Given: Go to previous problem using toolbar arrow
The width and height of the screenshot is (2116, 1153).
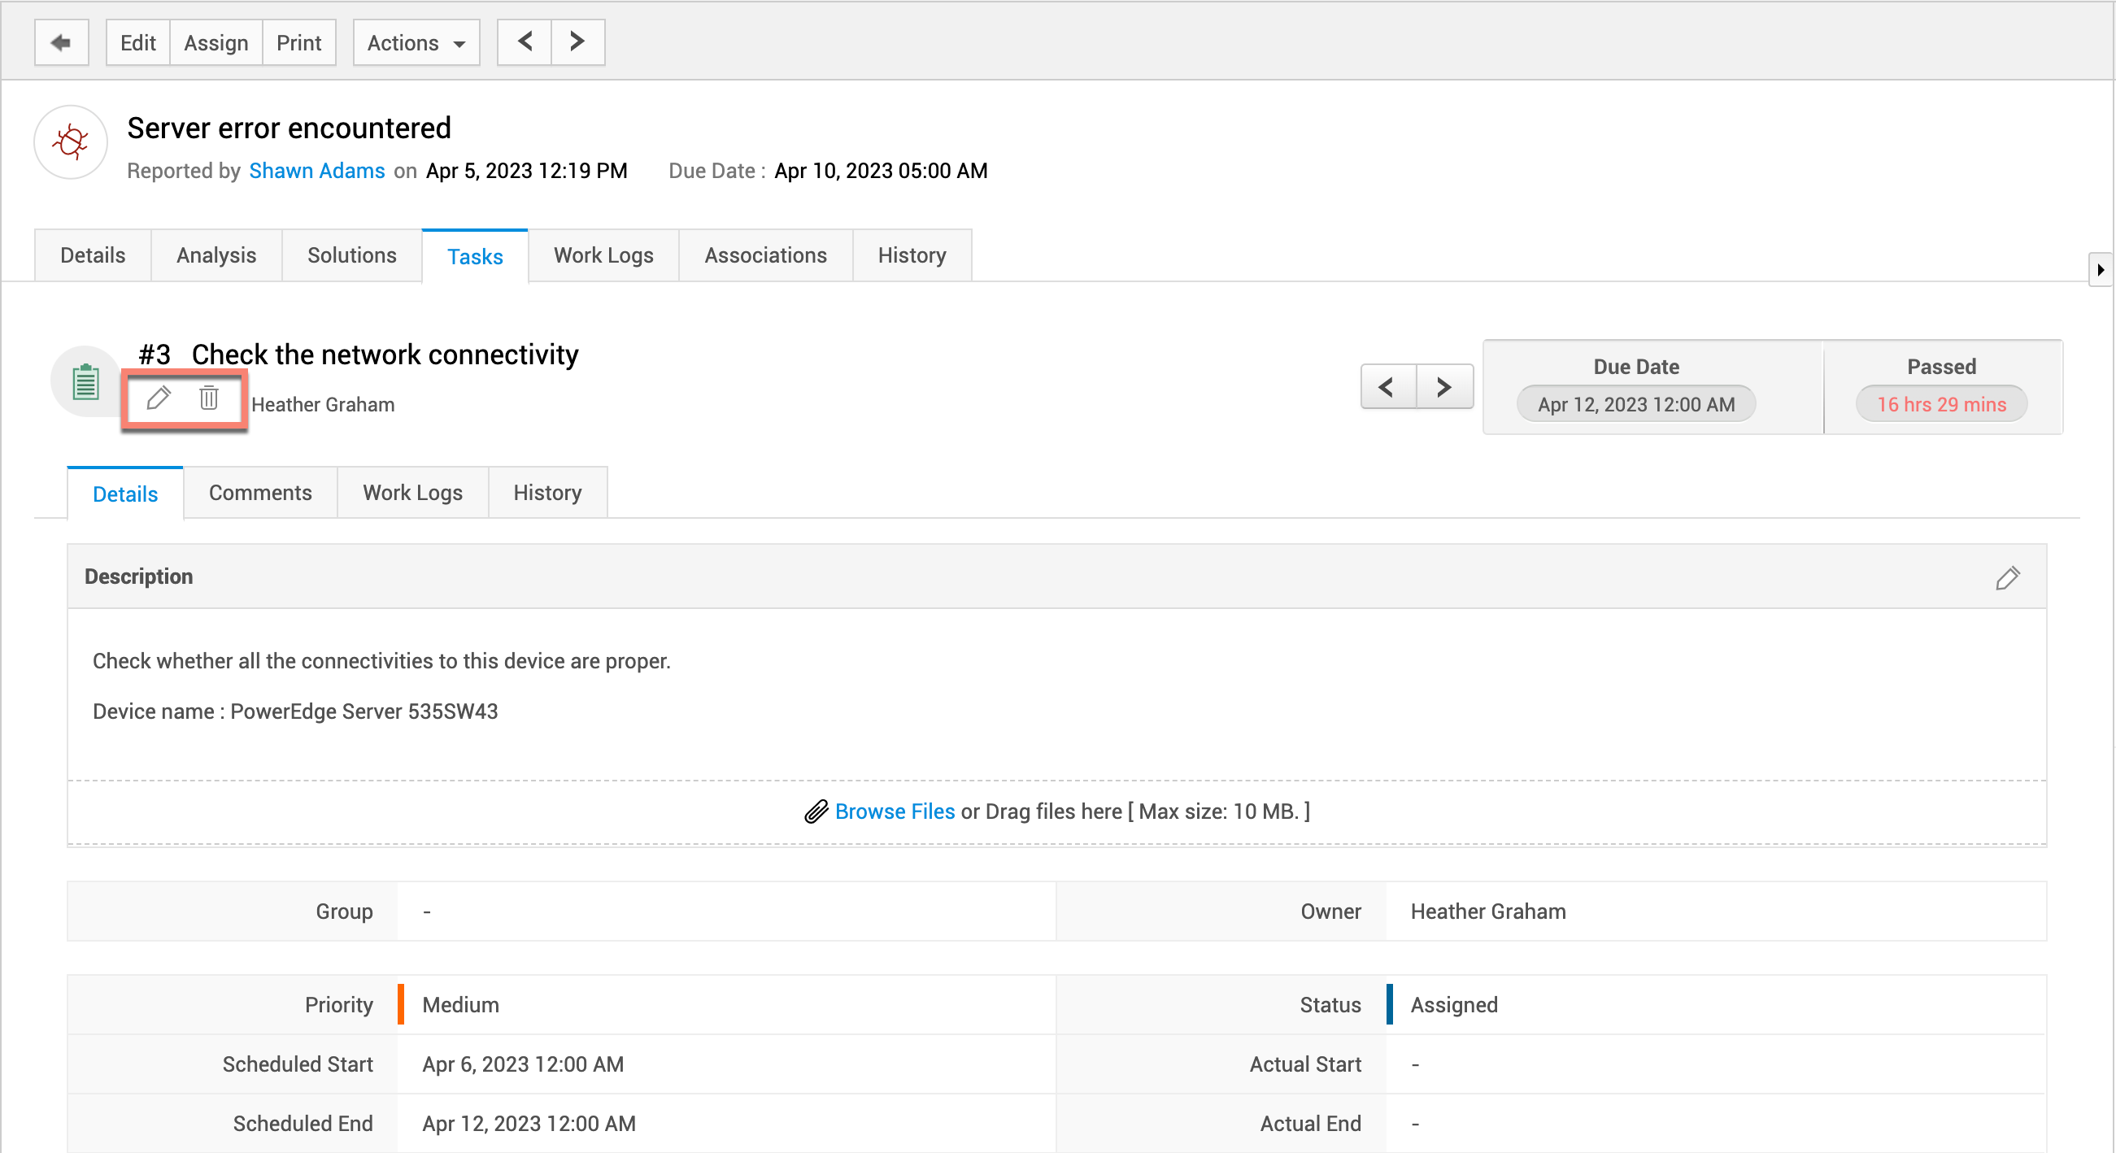Looking at the screenshot, I should point(525,43).
